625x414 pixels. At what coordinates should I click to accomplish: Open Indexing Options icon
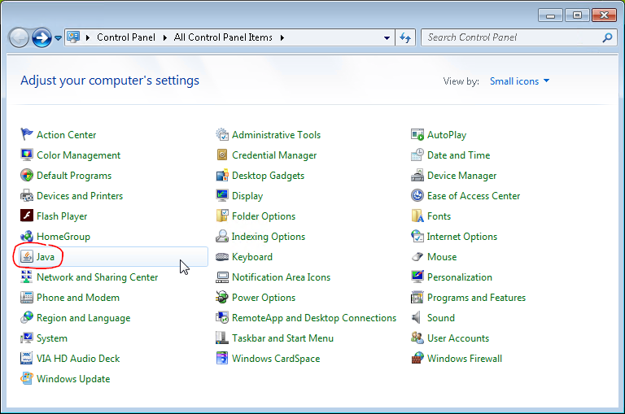pyautogui.click(x=222, y=237)
